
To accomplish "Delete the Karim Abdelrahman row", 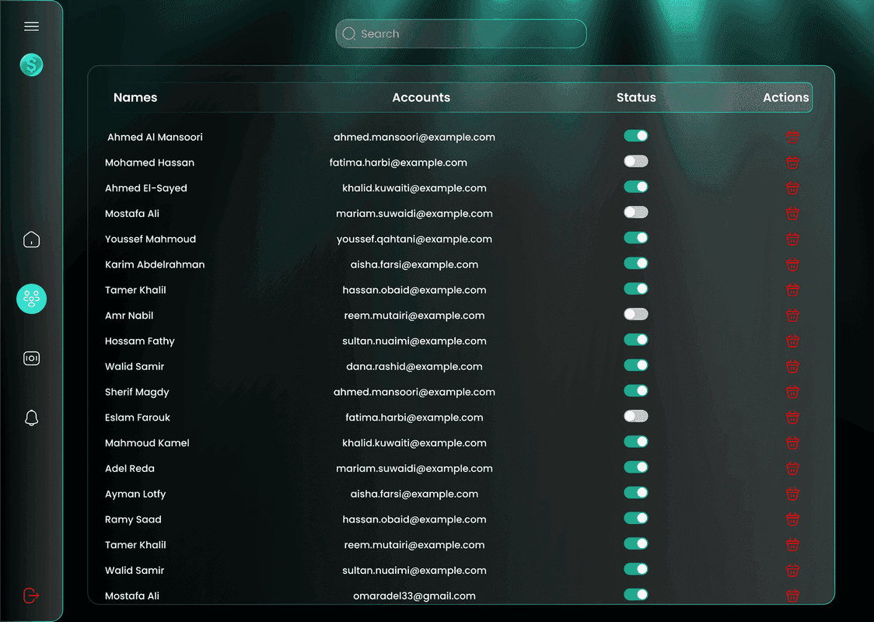I will (792, 265).
